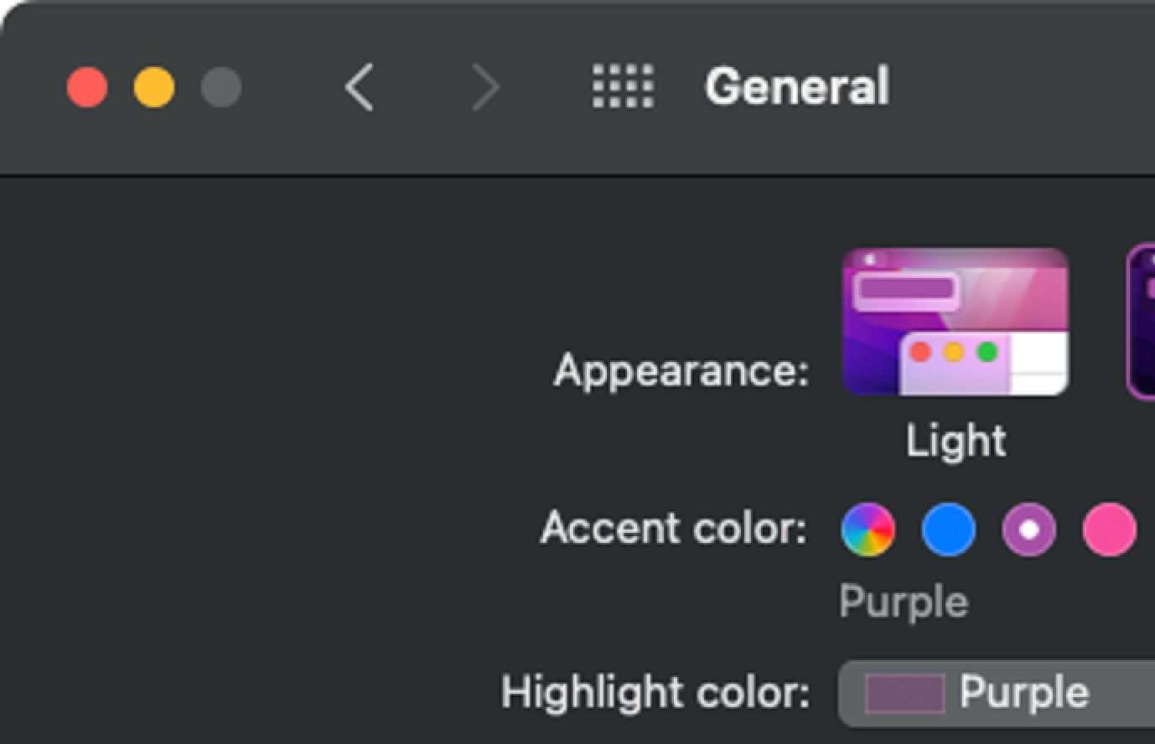This screenshot has width=1155, height=744.
Task: Click the Appearance label text
Action: pyautogui.click(x=681, y=370)
